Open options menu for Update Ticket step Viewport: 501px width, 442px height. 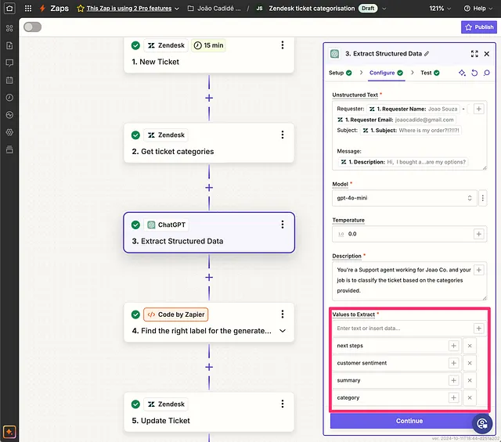(283, 404)
